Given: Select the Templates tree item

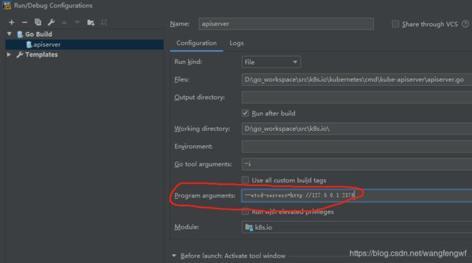Looking at the screenshot, I should pyautogui.click(x=41, y=54).
